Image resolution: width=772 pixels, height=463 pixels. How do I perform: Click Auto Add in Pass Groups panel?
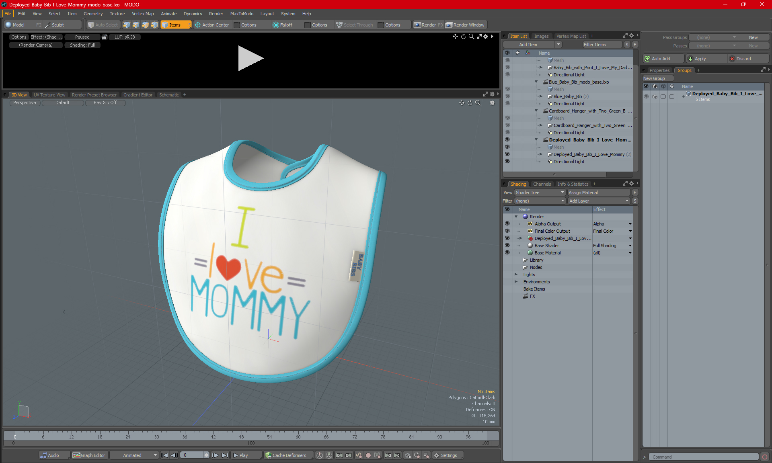(x=663, y=59)
